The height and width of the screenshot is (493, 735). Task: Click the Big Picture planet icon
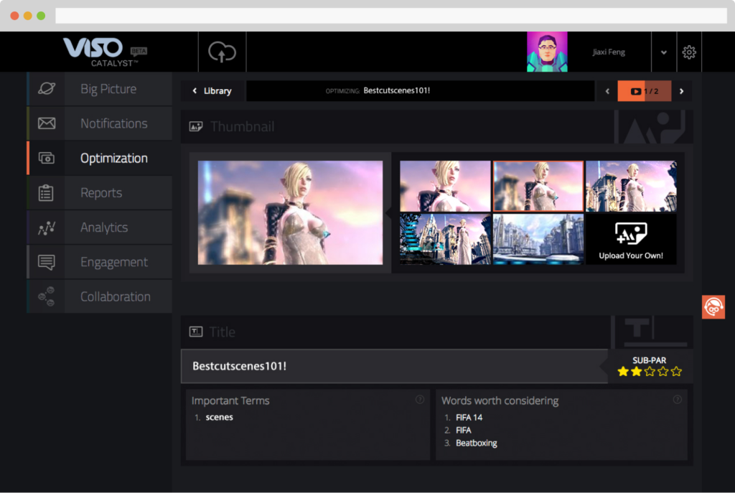point(47,89)
